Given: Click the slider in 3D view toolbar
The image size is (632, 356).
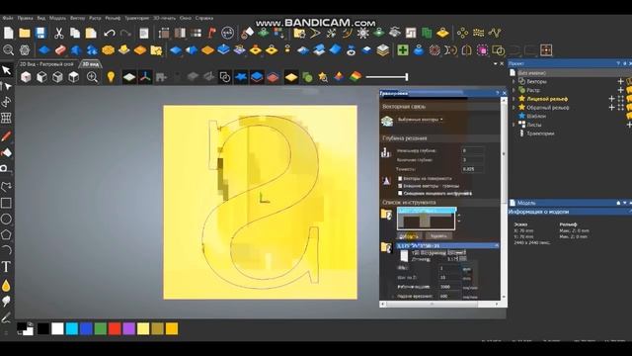Looking at the screenshot, I should point(387,77).
